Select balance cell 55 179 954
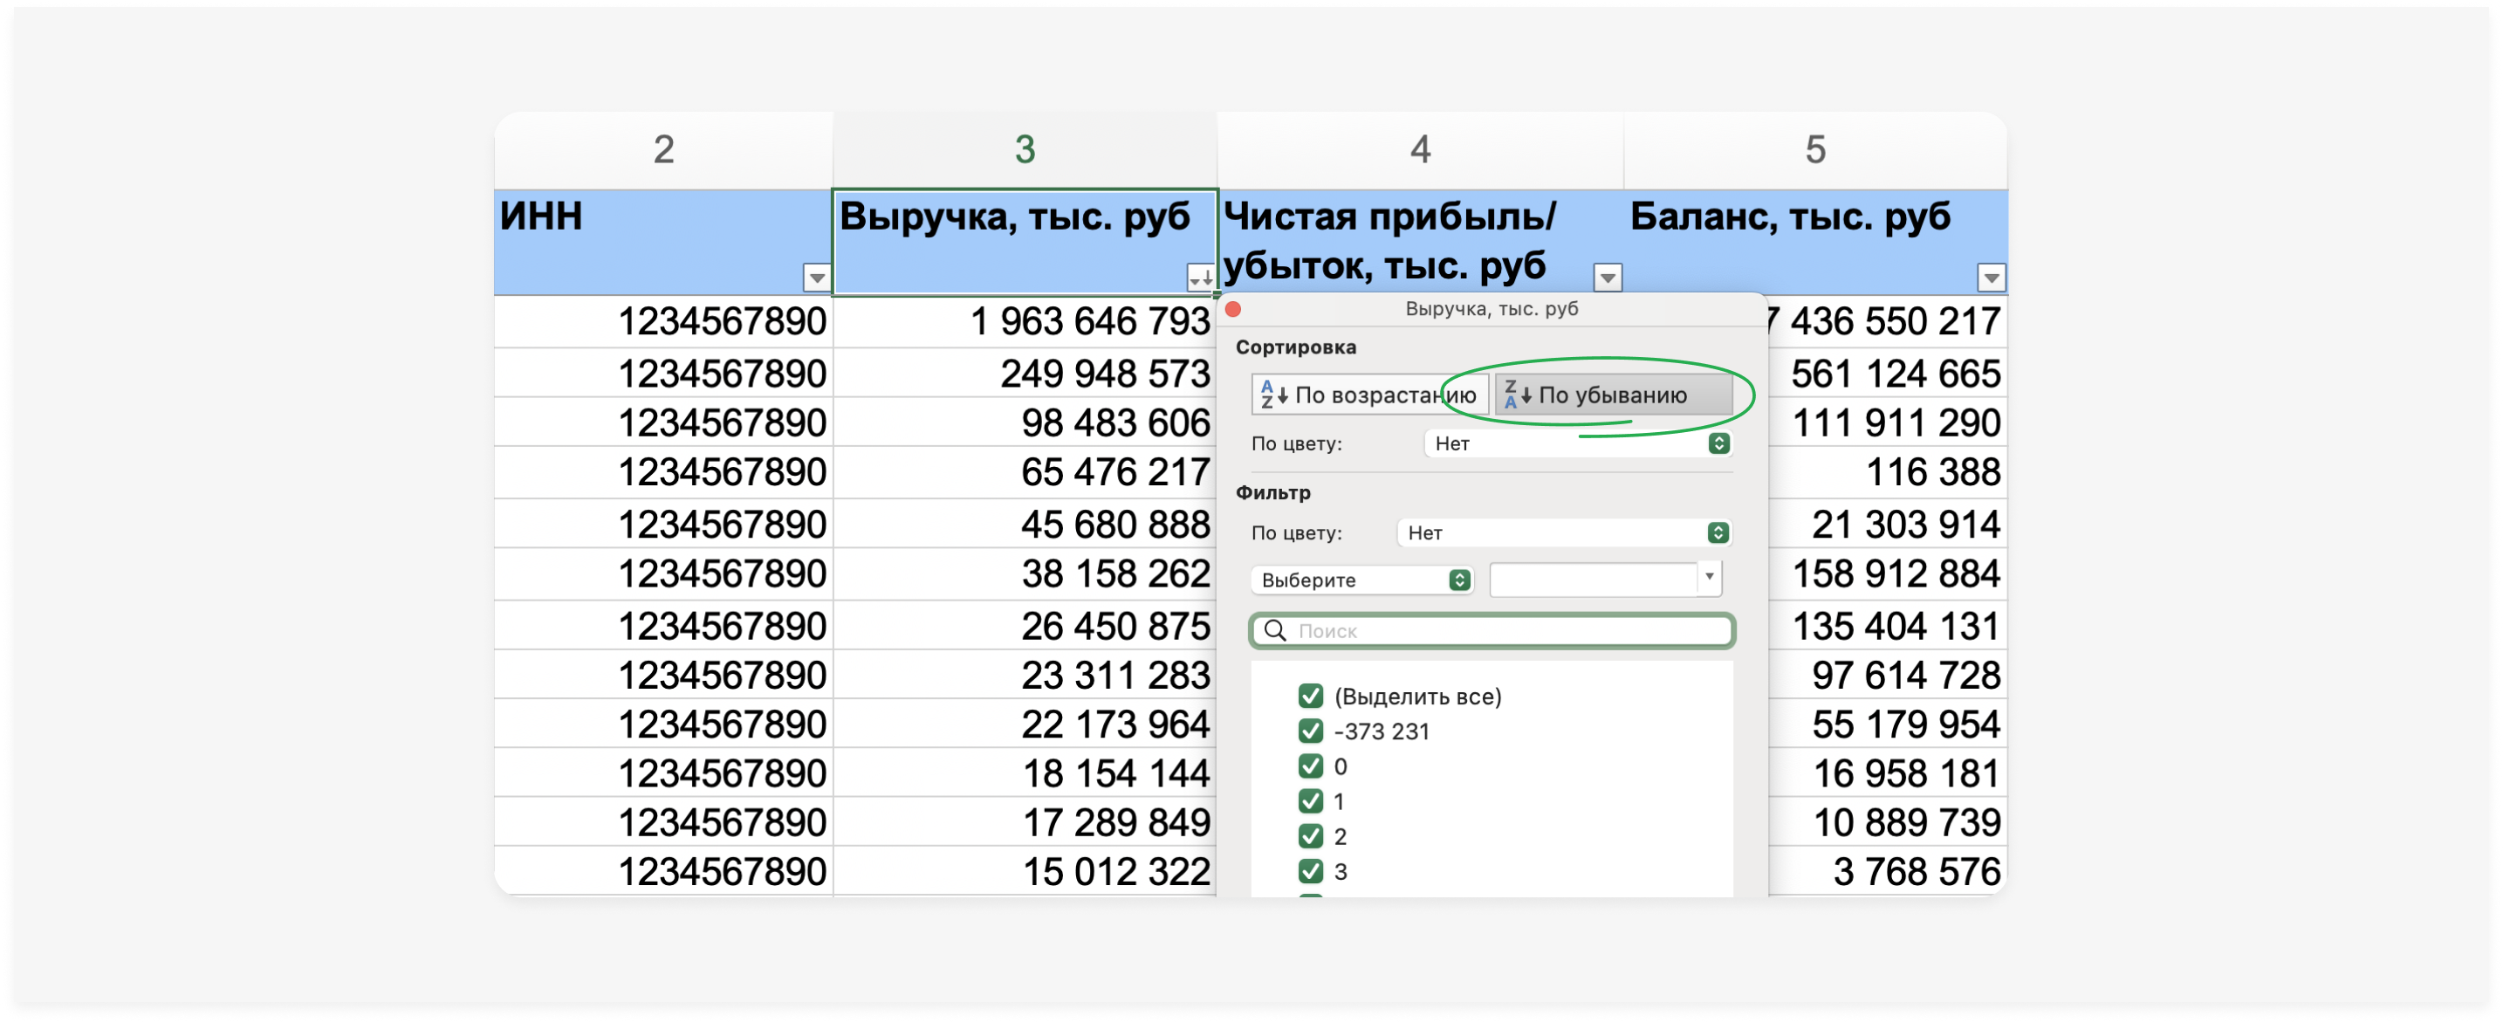Viewport: 2503px width, 1023px height. tap(1888, 724)
